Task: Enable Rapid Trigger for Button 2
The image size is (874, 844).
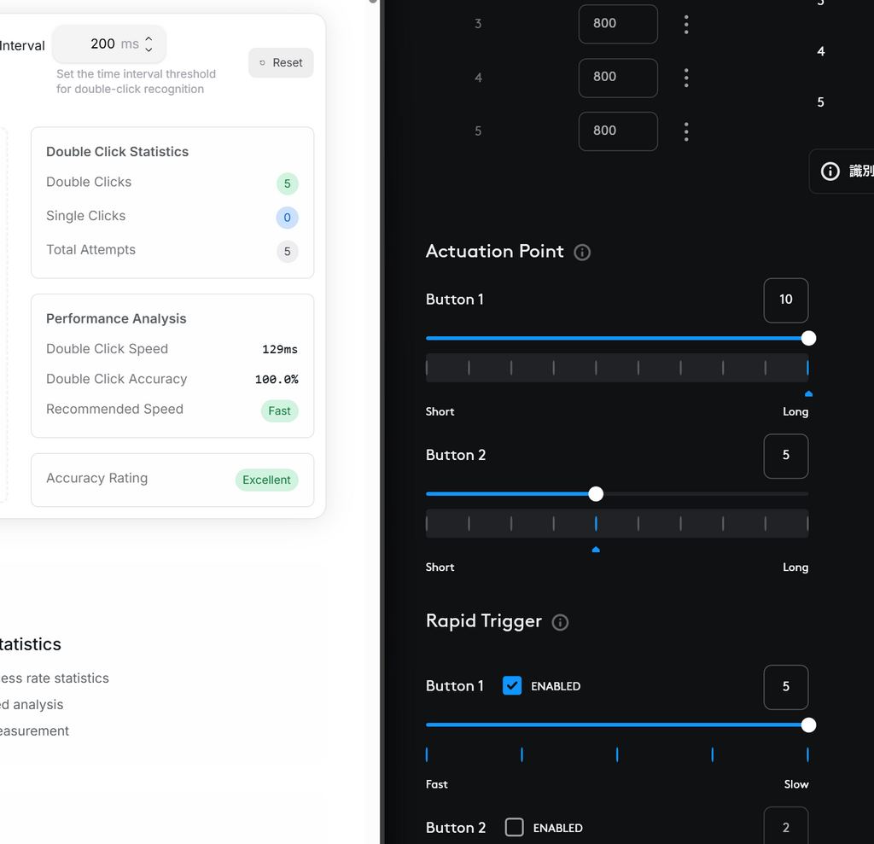Action: [514, 827]
